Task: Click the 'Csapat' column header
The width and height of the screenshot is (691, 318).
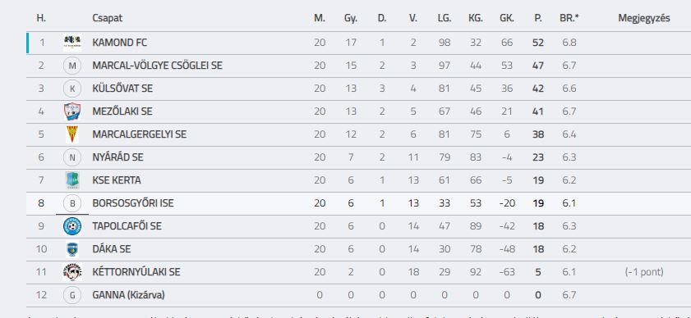Action: tap(107, 18)
